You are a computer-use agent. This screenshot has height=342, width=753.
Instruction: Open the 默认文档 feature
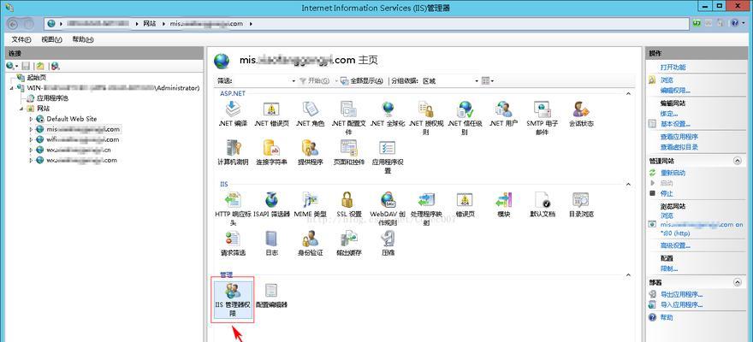(x=542, y=205)
